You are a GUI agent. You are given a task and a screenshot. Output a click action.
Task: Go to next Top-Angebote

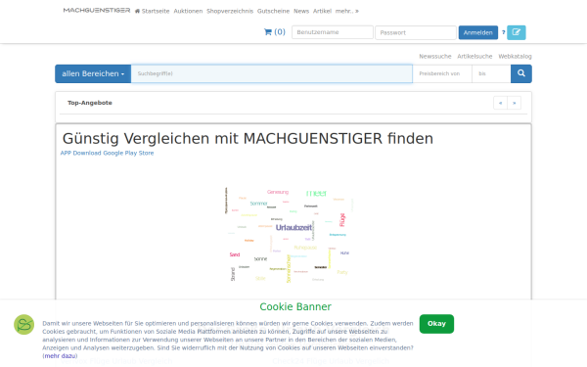tap(514, 103)
